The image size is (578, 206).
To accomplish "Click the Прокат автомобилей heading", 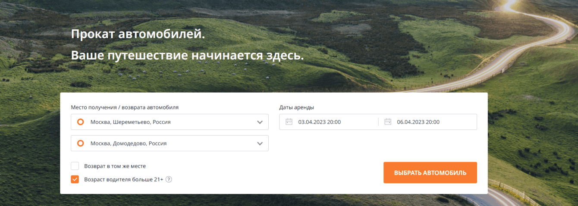I will coord(138,34).
